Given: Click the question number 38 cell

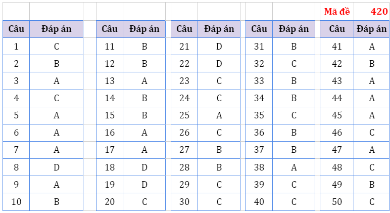Looking at the screenshot, I should (259, 167).
